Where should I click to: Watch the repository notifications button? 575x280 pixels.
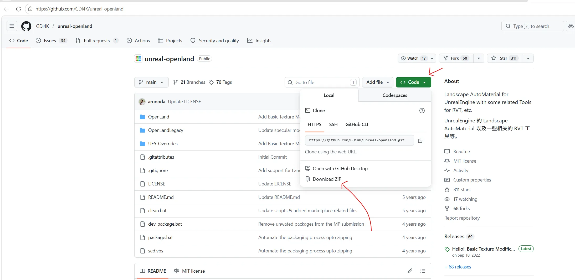pos(417,58)
